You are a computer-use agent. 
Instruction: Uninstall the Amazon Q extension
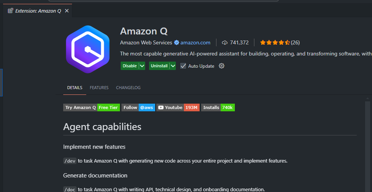point(159,66)
